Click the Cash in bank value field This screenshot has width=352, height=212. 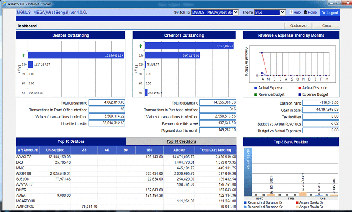coord(320,110)
